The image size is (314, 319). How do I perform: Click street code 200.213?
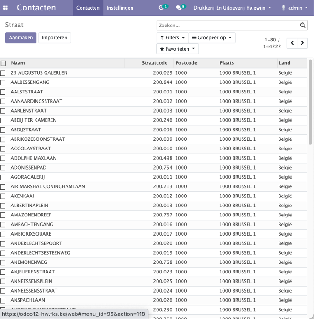coord(162,186)
